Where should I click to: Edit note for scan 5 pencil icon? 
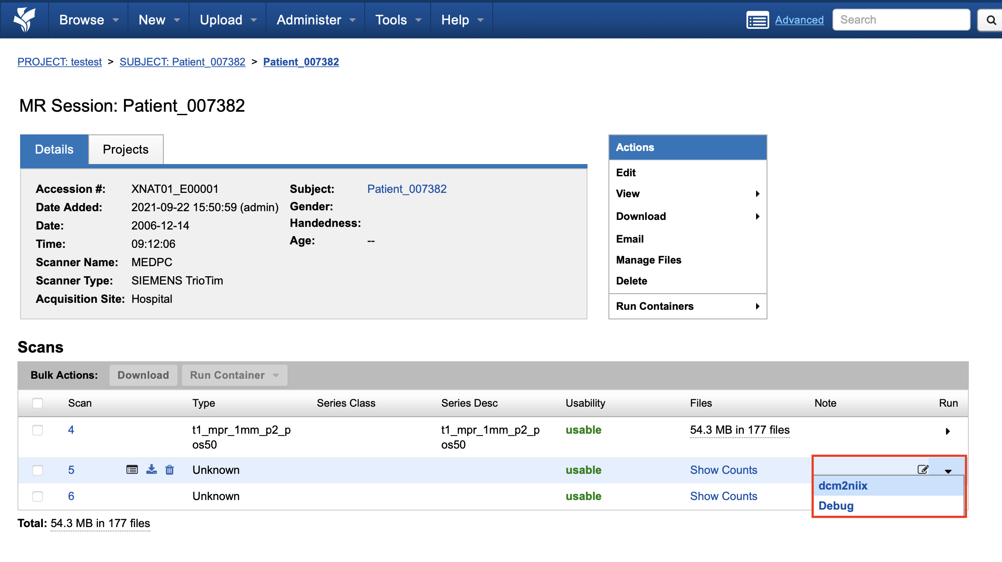923,469
